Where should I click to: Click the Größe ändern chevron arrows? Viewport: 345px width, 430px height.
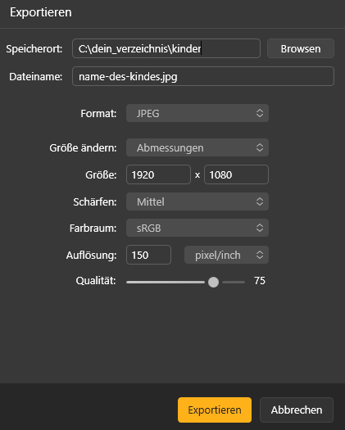[260, 147]
